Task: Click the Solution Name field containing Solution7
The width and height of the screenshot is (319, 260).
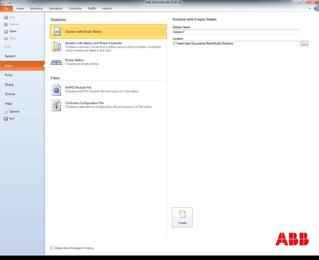Action: tap(236, 32)
